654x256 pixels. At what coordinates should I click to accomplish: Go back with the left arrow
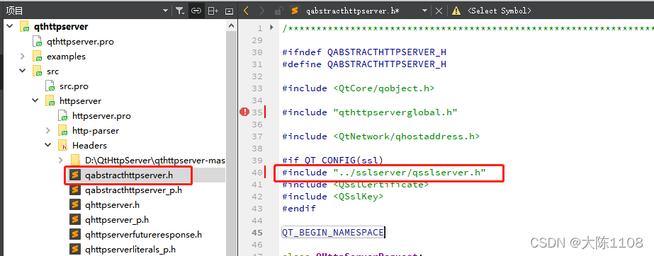pos(246,11)
